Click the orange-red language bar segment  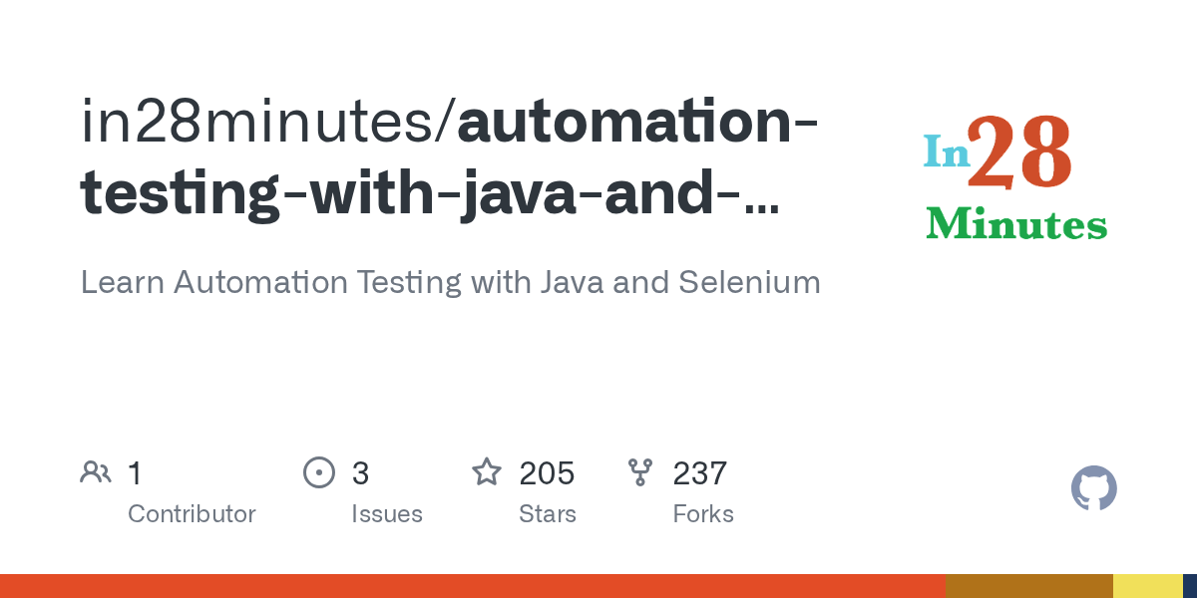(x=472, y=586)
